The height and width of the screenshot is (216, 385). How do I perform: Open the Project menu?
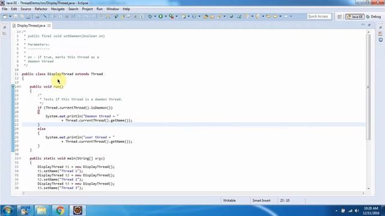tap(87, 9)
